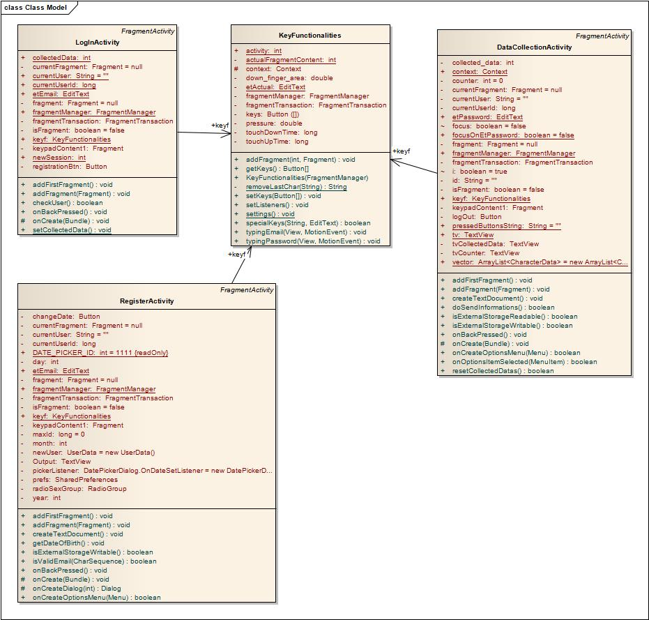The width and height of the screenshot is (649, 620).
Task: Select 'focusOnEtPassword: boolean = false' attribute
Action: [x=513, y=136]
